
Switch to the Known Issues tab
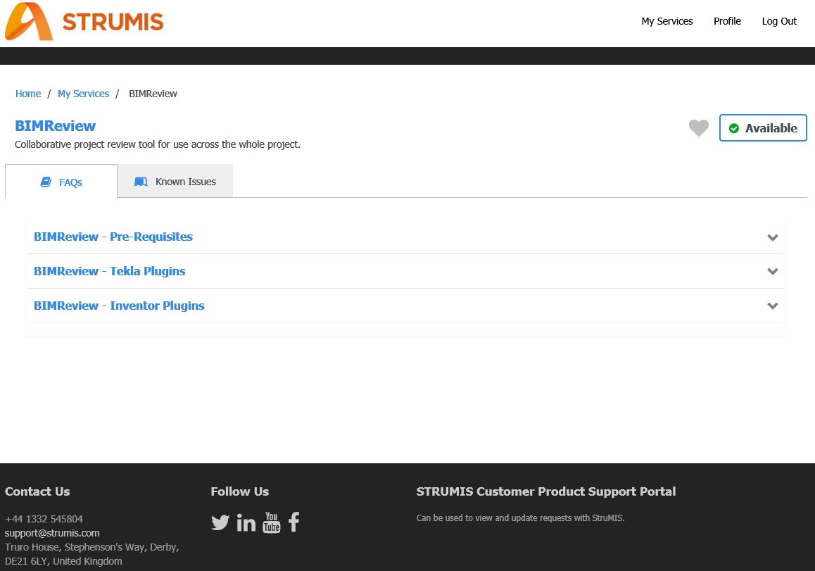(x=175, y=182)
